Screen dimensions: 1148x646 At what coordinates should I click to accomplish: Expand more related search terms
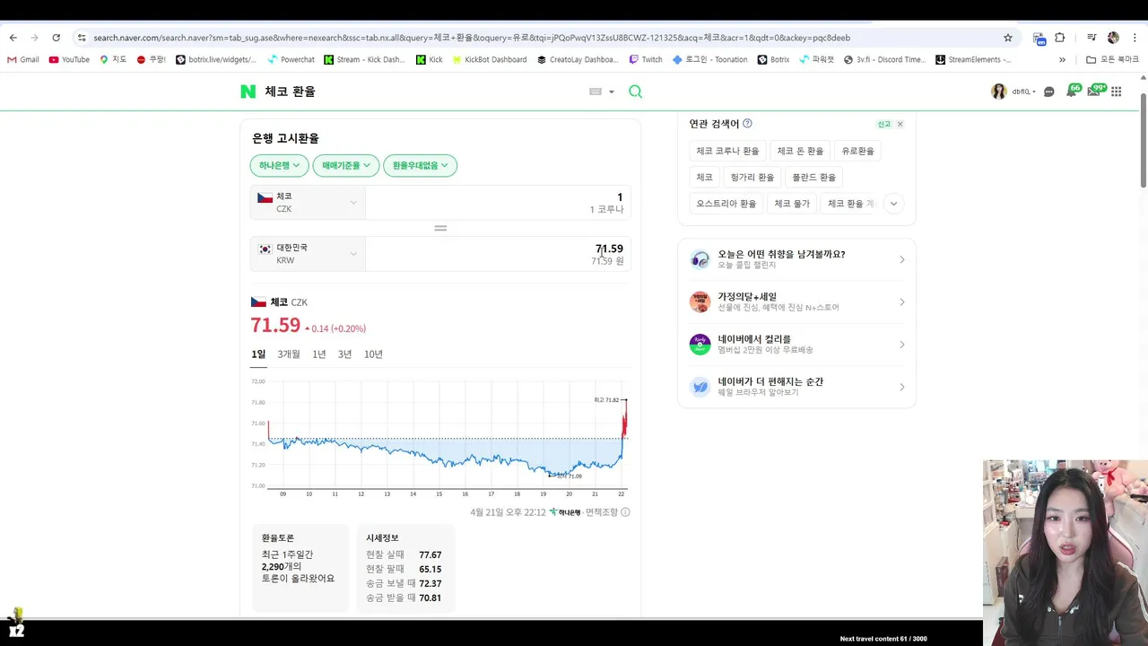(893, 204)
